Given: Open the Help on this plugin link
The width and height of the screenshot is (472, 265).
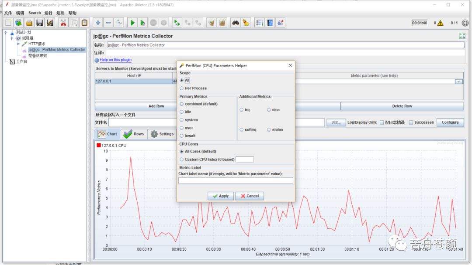Looking at the screenshot, I should 115,60.
